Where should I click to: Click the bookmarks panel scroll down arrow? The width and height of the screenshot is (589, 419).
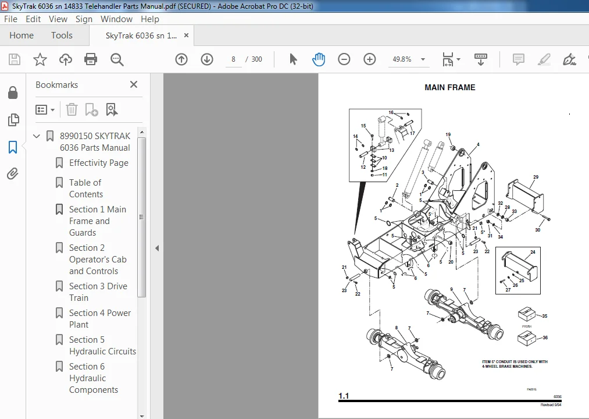coord(142,416)
